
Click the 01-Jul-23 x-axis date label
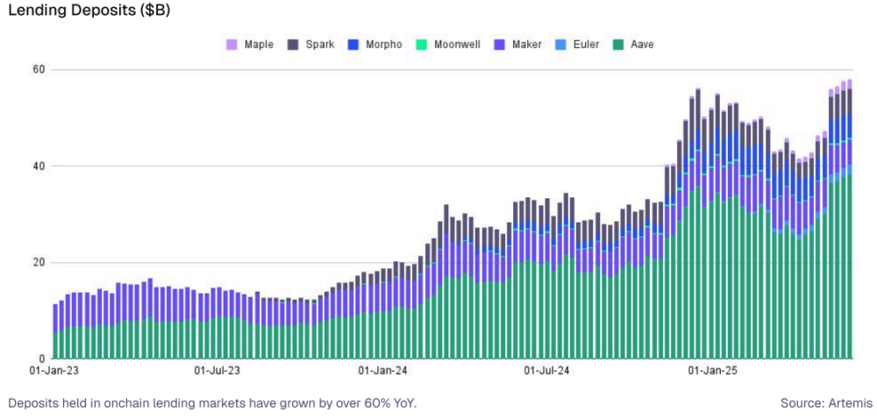tap(217, 371)
